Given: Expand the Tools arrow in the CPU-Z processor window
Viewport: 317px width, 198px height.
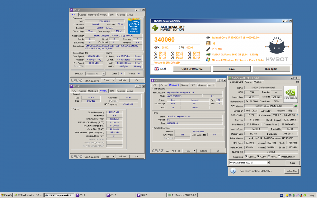Looking at the screenshot, I should pos(114,80).
